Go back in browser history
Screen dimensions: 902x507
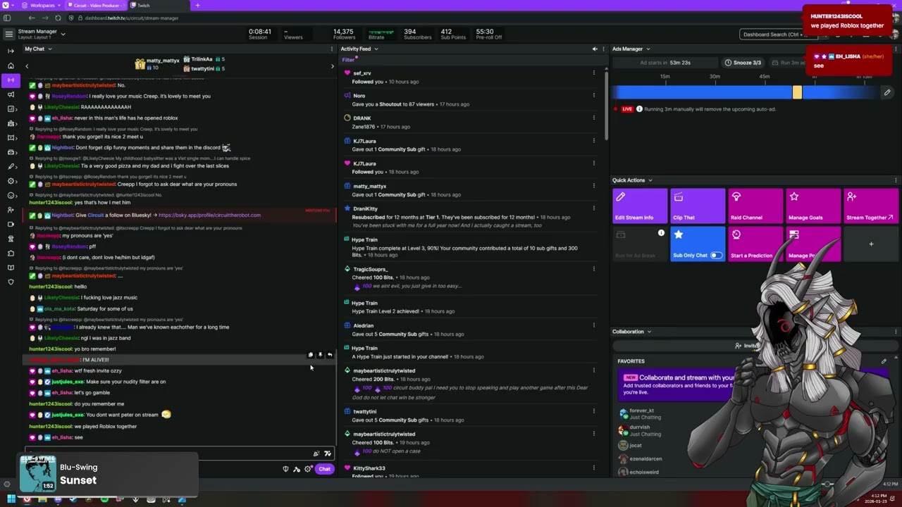pyautogui.click(x=32, y=18)
